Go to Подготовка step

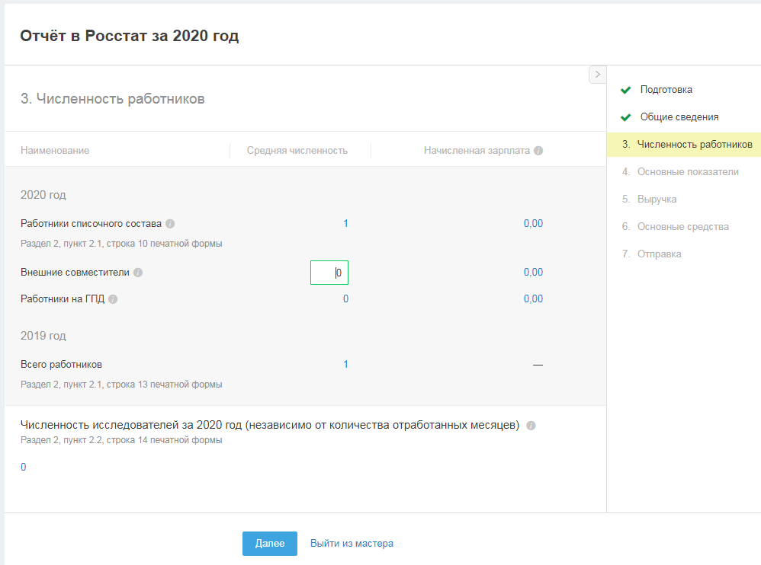[666, 90]
